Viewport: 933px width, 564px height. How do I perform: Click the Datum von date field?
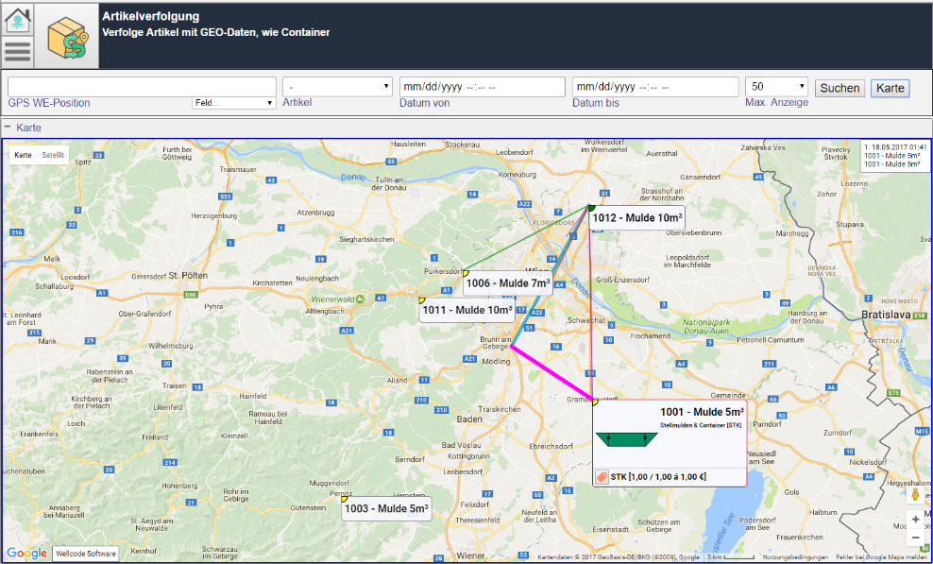483,87
